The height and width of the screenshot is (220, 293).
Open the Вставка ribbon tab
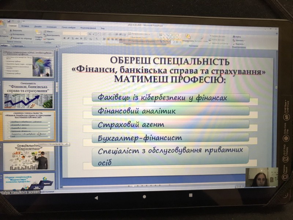[25, 26]
